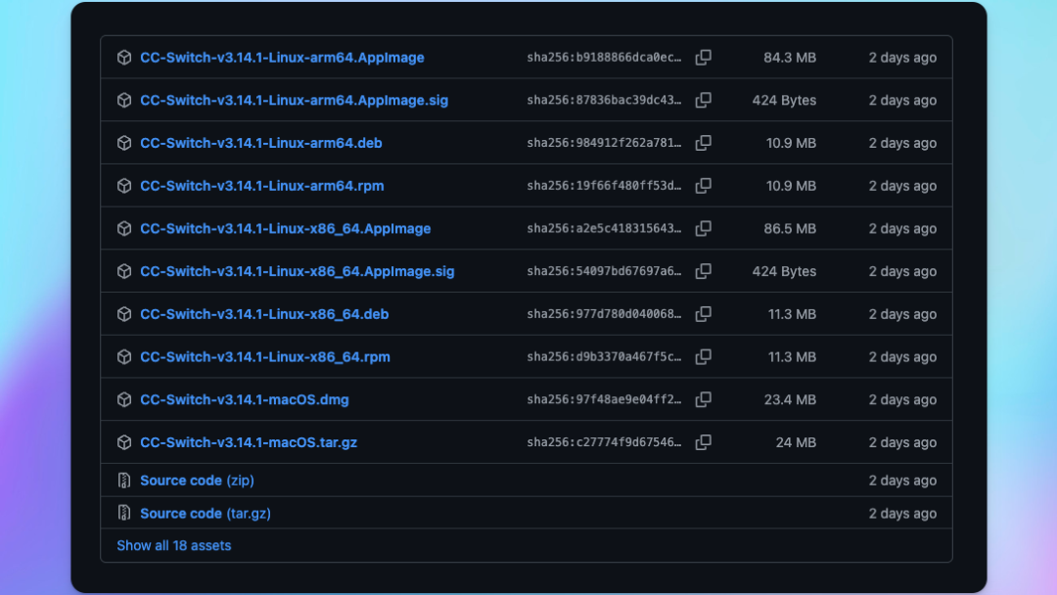Download CC-Switch Linux-x86_64.AppImage file
The image size is (1057, 595).
[x=285, y=229]
